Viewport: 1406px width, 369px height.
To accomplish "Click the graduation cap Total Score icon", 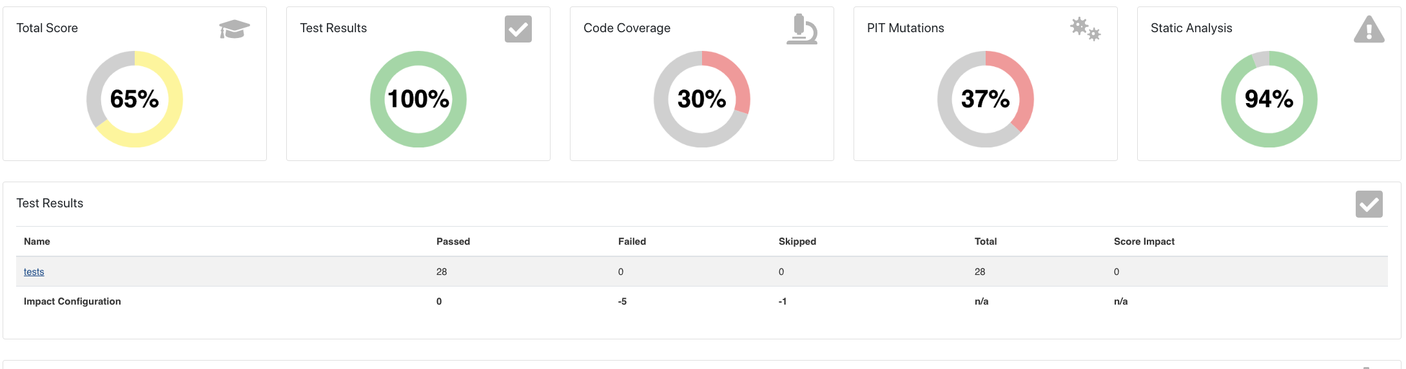I will (234, 29).
